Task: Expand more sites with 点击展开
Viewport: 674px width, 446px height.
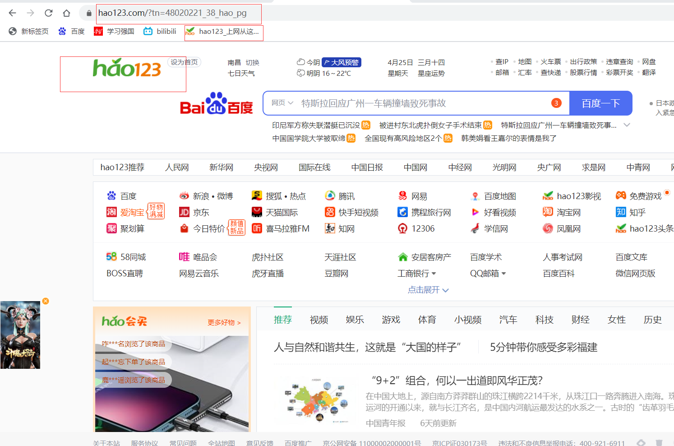Action: tap(428, 290)
